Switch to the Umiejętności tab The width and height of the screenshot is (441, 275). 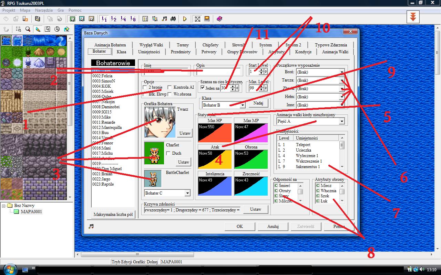tap(149, 52)
